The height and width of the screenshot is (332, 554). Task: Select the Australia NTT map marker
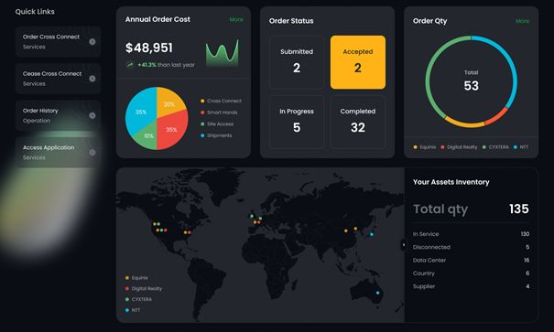point(377,293)
